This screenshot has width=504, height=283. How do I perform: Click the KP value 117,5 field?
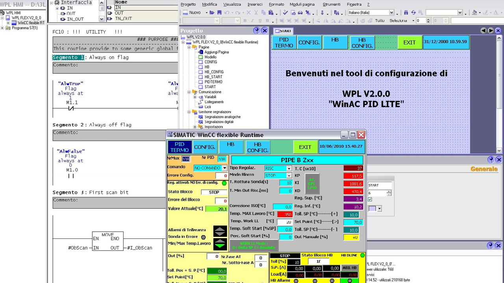click(x=353, y=176)
